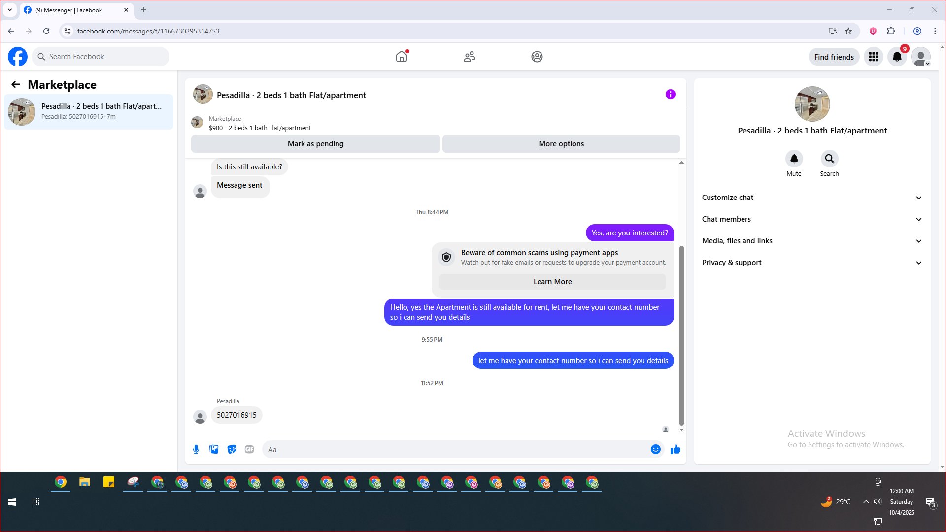Viewport: 946px width, 532px height.
Task: Click the chat header title Pesadilla flat
Action: tap(291, 95)
